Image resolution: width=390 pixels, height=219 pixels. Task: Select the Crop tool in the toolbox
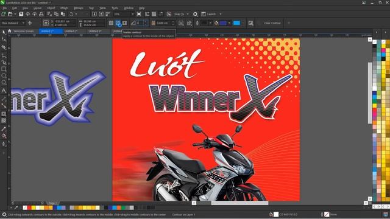4,47
